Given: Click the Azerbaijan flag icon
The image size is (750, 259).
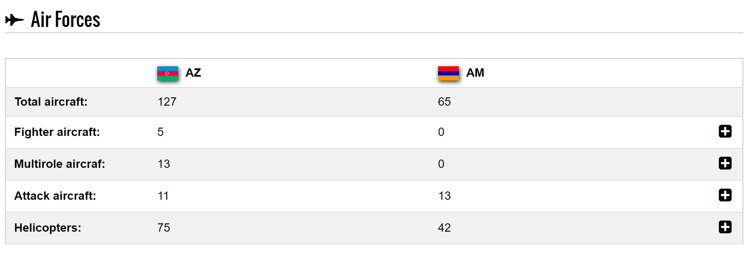Looking at the screenshot, I should (x=168, y=73).
